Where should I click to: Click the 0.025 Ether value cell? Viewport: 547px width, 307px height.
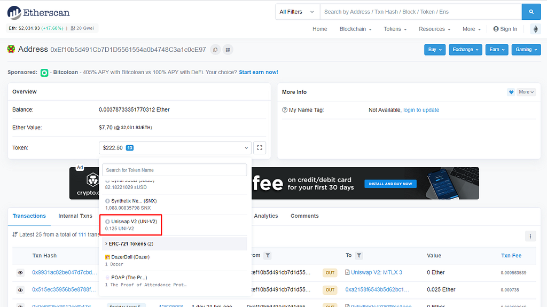(x=441, y=289)
